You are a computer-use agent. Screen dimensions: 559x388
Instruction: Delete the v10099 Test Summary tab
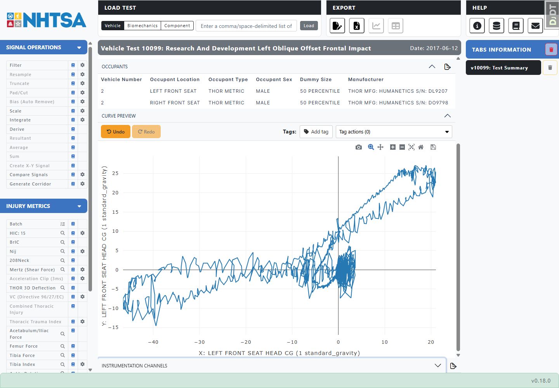tap(550, 68)
